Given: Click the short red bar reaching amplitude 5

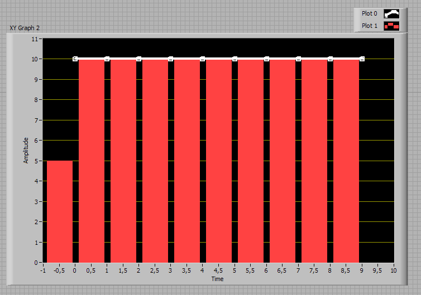Looking at the screenshot, I should (60, 211).
